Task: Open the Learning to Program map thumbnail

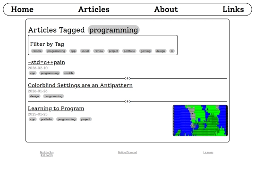Action: pyautogui.click(x=200, y=121)
